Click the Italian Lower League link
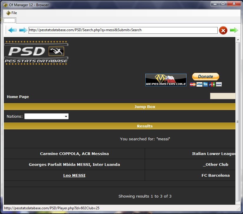This screenshot has width=243, height=214. click(x=214, y=154)
